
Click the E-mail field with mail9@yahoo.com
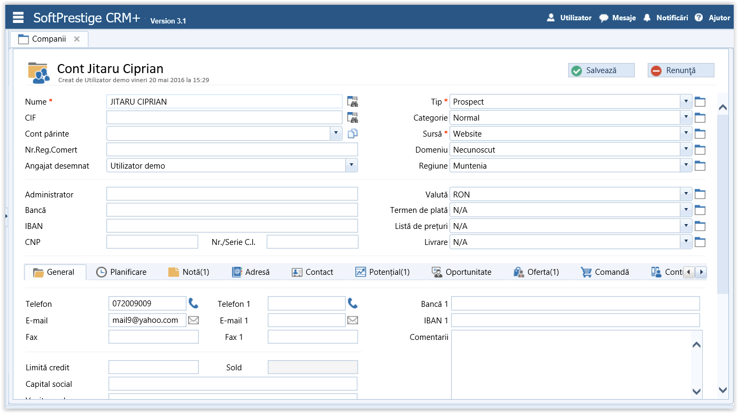coord(147,320)
